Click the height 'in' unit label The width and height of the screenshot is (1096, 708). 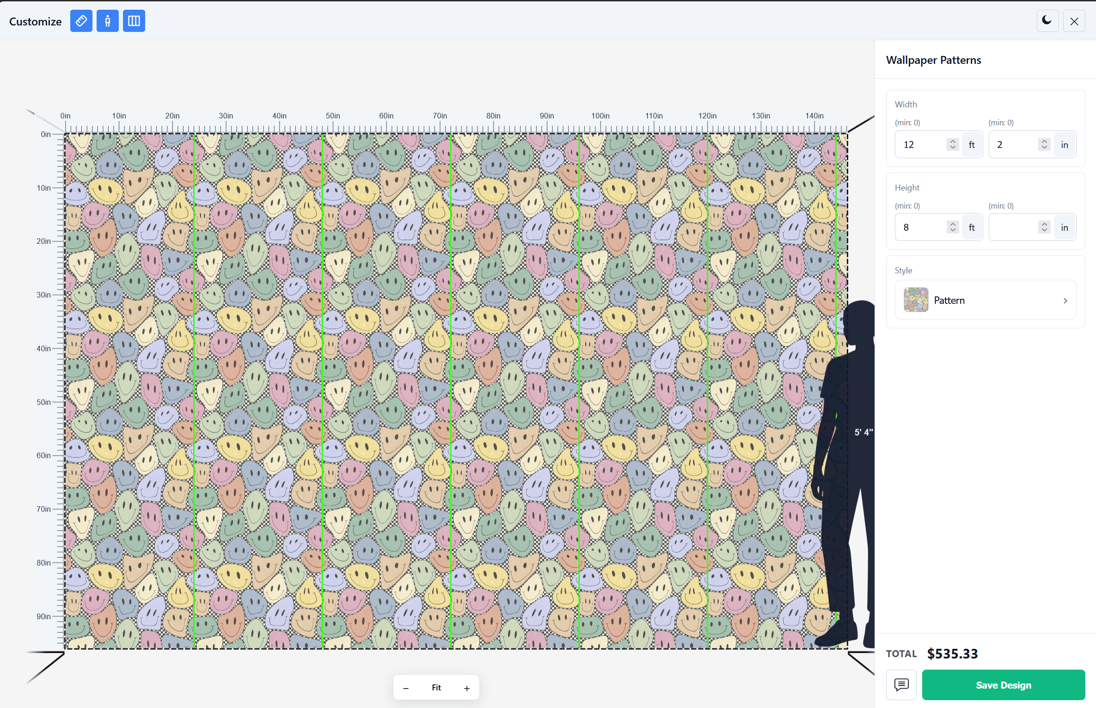tap(1065, 228)
